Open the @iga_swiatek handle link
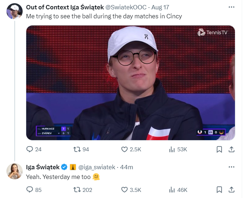This screenshot has height=198, width=245. point(96,167)
